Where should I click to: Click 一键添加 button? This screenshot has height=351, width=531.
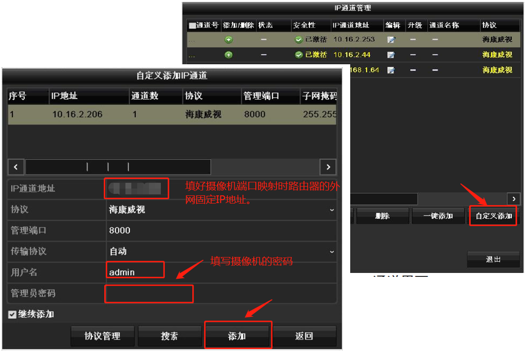(438, 216)
